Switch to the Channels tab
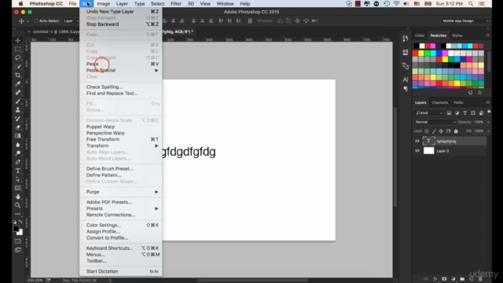The width and height of the screenshot is (503, 283). (x=440, y=102)
